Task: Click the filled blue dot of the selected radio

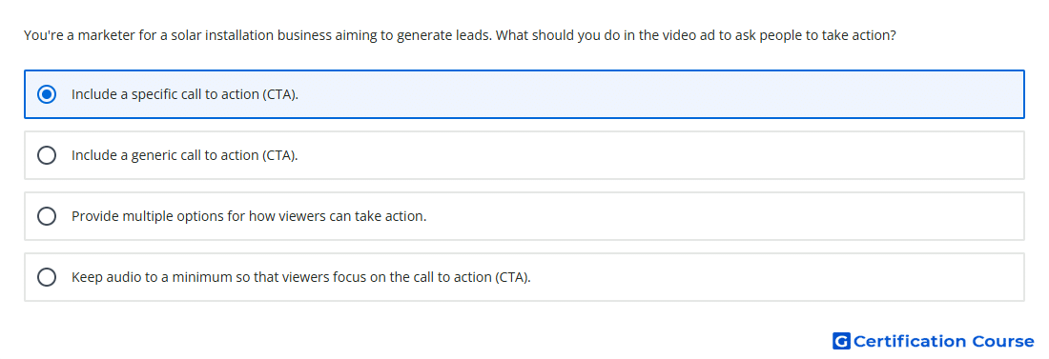Action: pyautogui.click(x=47, y=94)
